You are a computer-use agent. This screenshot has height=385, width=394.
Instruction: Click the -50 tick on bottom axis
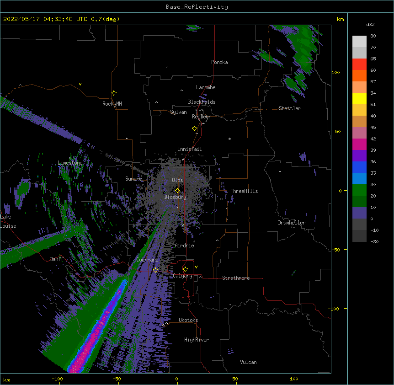click(117, 379)
